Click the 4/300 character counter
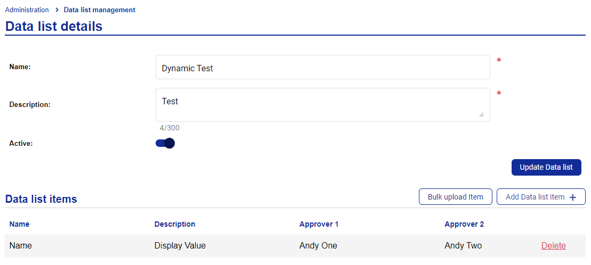 pyautogui.click(x=169, y=128)
